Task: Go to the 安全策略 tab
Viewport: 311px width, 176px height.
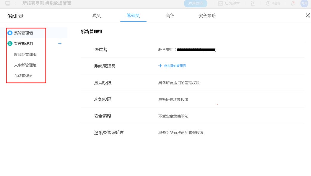Action: click(207, 16)
